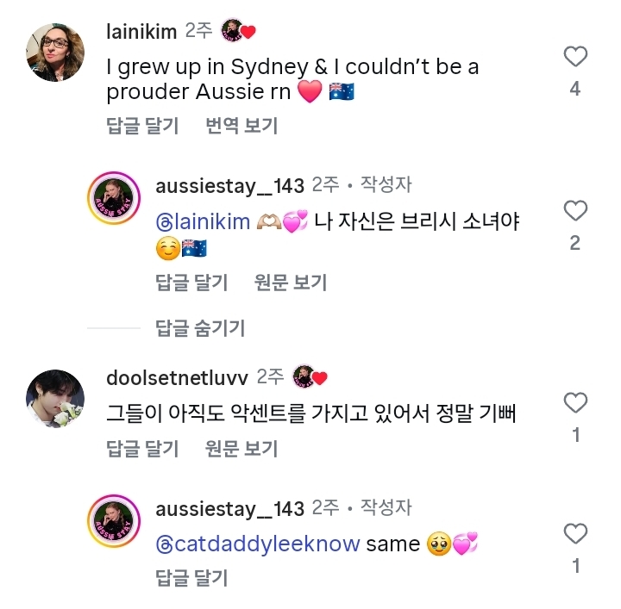Open aussiestay__143 avatar on lainikim reply
Image resolution: width=621 pixels, height=609 pixels.
(115, 200)
